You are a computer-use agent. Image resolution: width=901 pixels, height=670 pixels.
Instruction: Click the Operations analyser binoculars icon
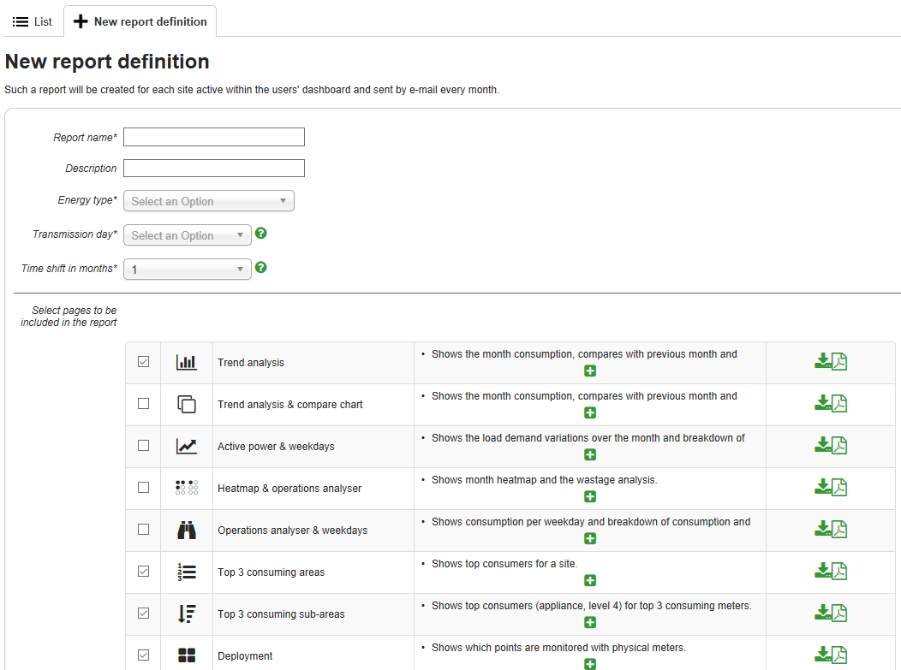(x=187, y=530)
